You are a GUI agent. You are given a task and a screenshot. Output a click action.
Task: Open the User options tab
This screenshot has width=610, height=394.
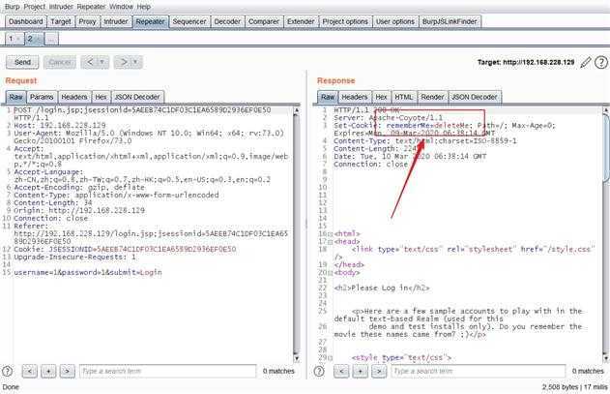395,22
